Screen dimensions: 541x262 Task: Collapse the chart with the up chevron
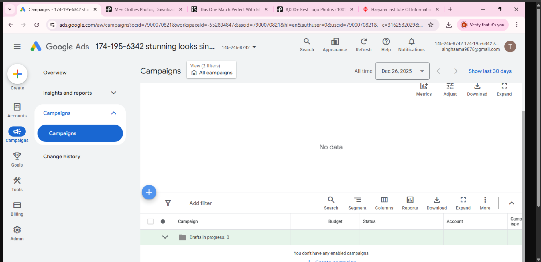[512, 203]
